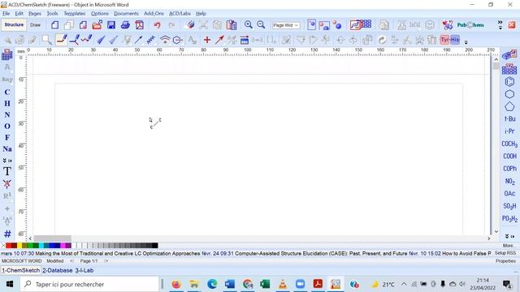Select the Eraser delete tool
The height and width of the screenshot is (292, 520).
click(x=191, y=25)
